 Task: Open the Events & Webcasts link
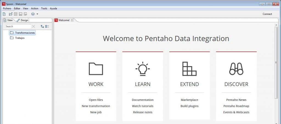pyautogui.click(x=236, y=112)
